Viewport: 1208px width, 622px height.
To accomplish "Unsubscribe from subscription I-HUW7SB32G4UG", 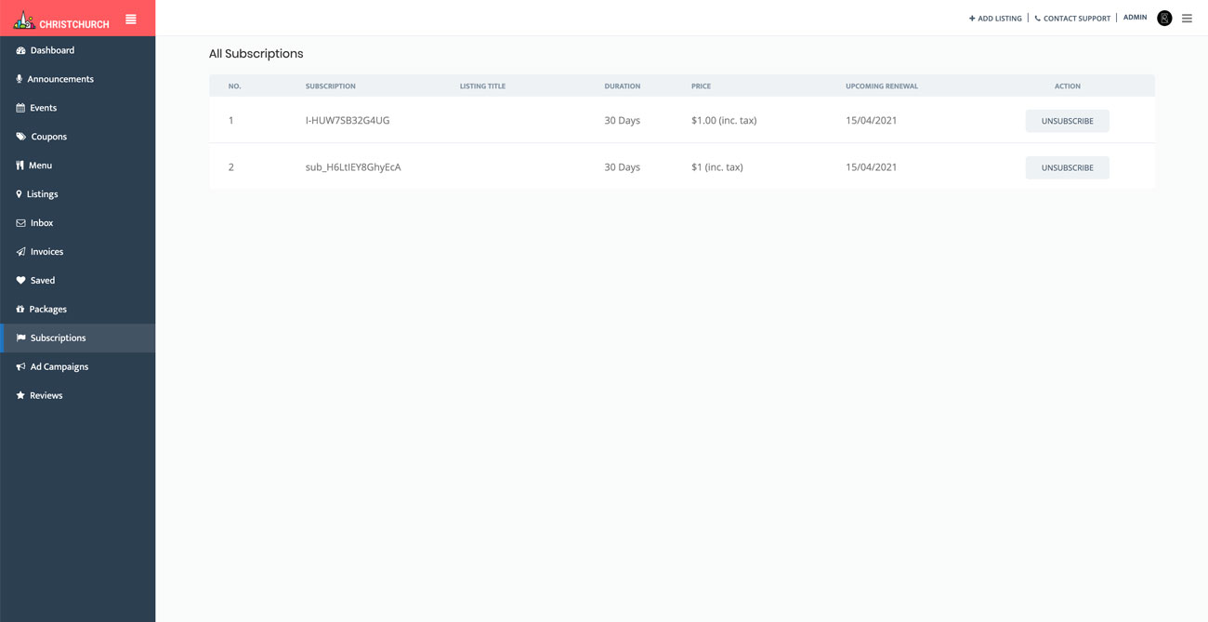I will [x=1067, y=121].
